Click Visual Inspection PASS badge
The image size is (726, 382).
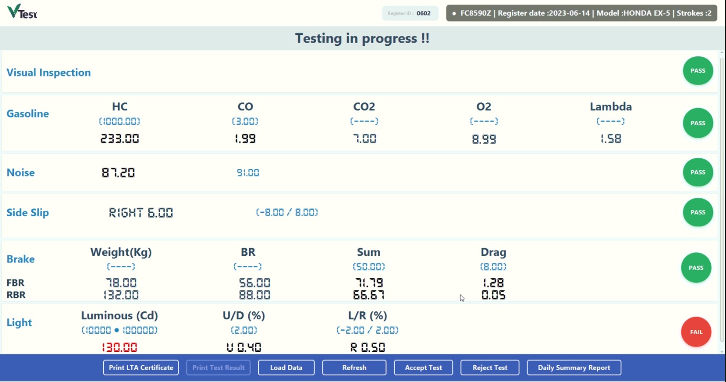698,71
